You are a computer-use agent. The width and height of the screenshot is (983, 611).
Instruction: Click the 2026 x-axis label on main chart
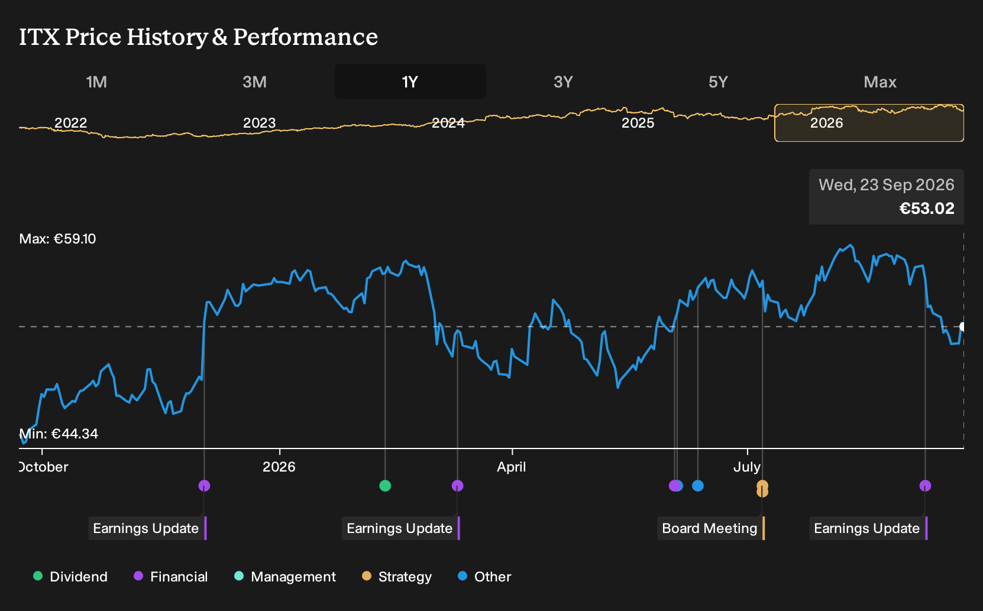[279, 467]
